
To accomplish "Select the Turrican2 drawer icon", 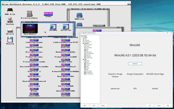I will coord(34,84).
